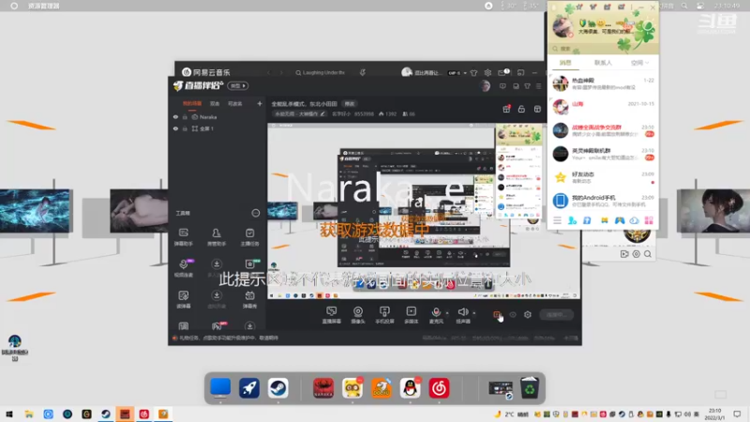Select the 全屏 1 source row
This screenshot has width=750, height=422.
coord(217,128)
